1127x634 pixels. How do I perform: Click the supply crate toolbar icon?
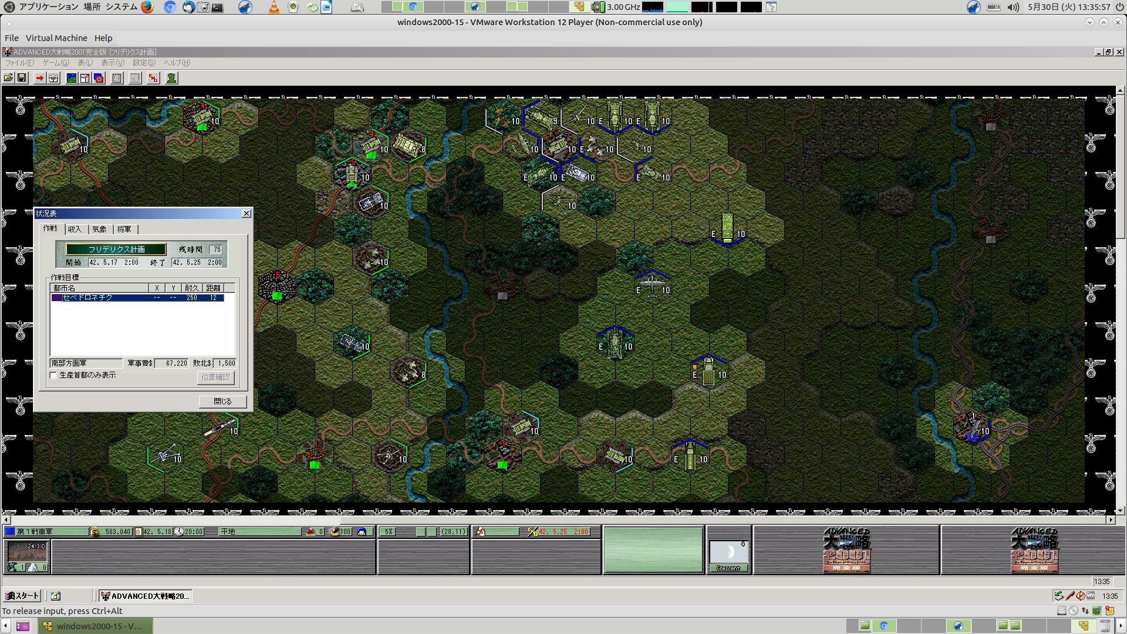coord(53,78)
